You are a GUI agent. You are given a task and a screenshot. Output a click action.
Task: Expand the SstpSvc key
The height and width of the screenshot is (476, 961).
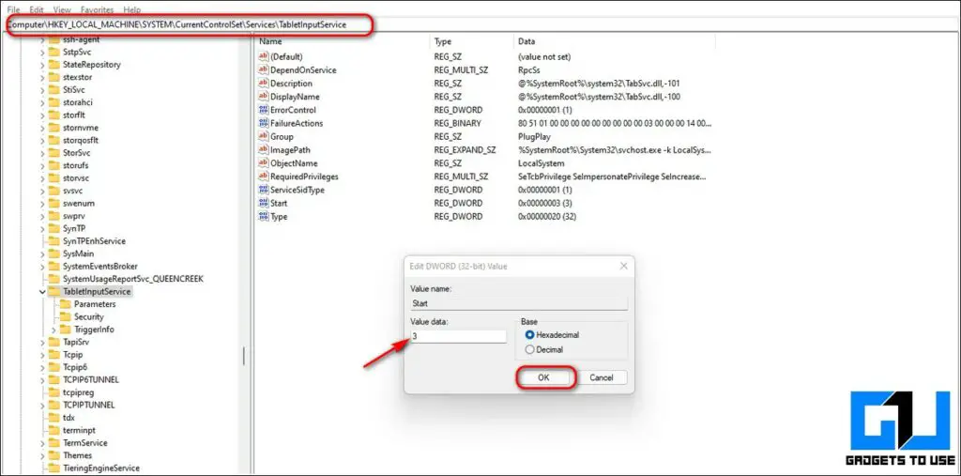pyautogui.click(x=41, y=53)
